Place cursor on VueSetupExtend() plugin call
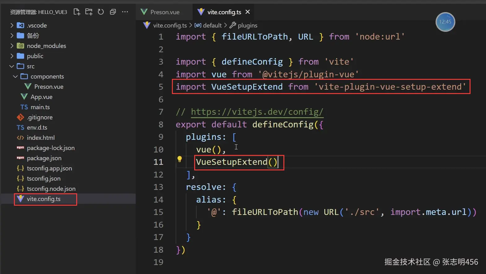 pos(237,162)
